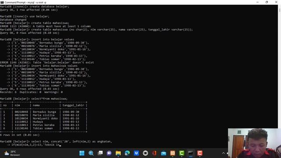Click nim value 00210048 in table

coord(22,112)
